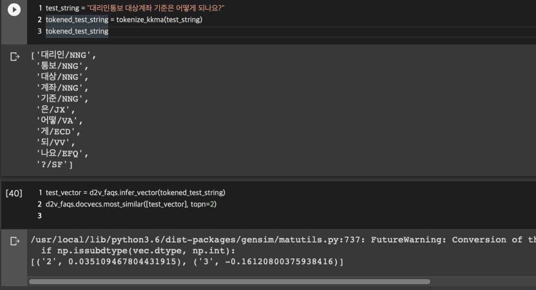536x290 pixels.
Task: Click output token '게/ECD'
Action: (58, 131)
